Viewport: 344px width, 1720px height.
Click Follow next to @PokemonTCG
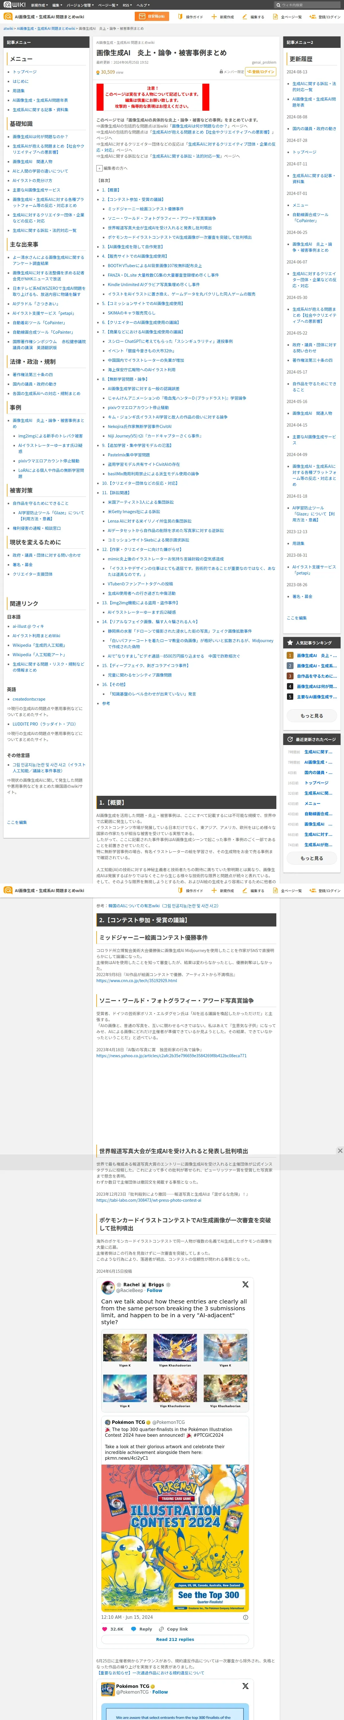pos(160,1692)
